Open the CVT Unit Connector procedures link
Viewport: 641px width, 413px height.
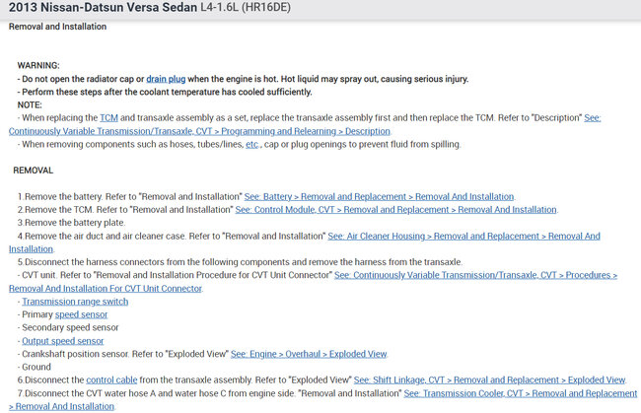(x=475, y=276)
